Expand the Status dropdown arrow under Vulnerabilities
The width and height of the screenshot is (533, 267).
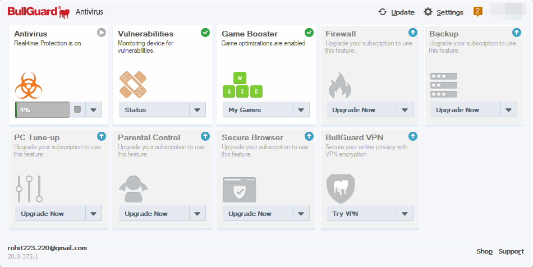[x=197, y=110]
